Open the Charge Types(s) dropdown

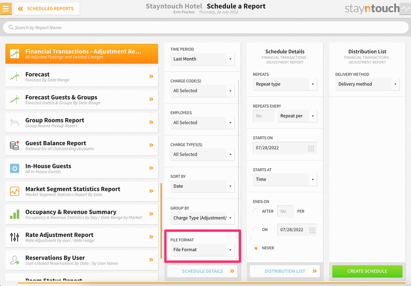(x=202, y=155)
